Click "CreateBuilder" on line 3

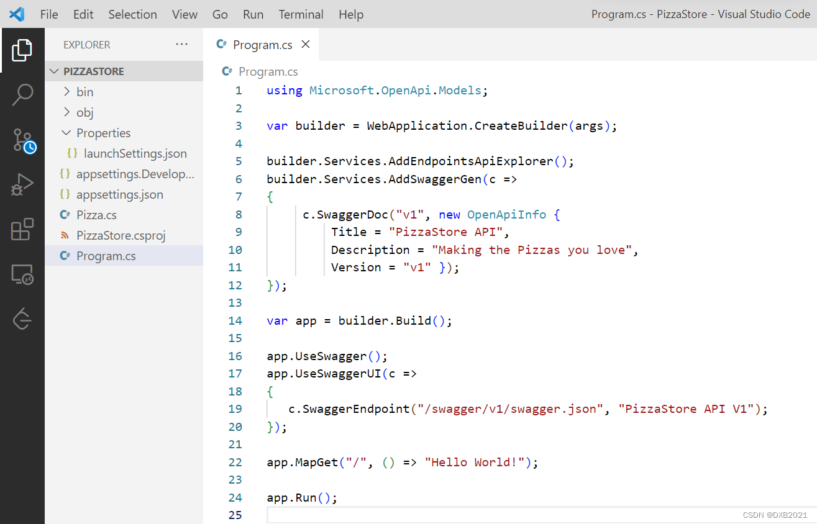pos(521,126)
